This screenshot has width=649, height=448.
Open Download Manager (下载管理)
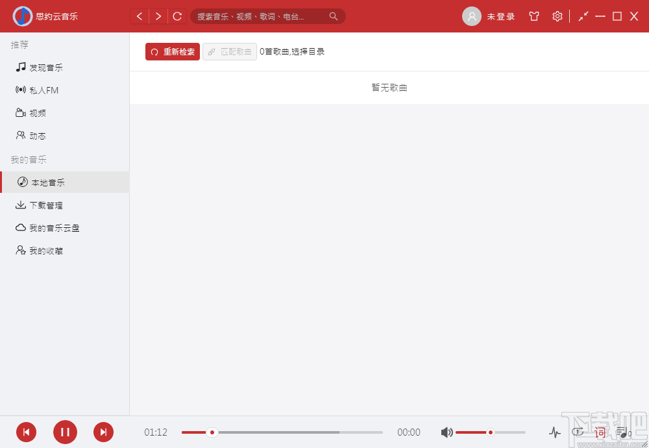point(40,205)
